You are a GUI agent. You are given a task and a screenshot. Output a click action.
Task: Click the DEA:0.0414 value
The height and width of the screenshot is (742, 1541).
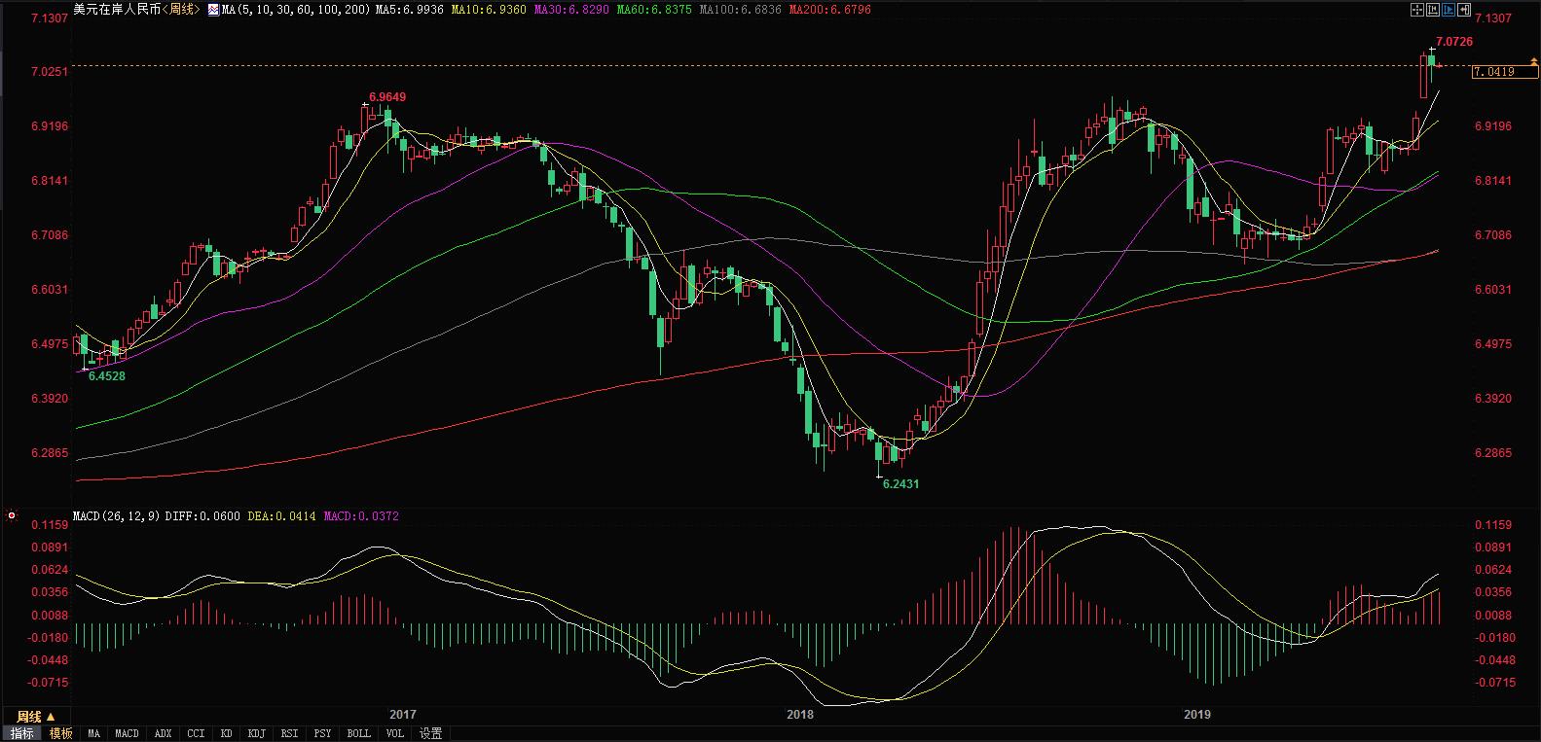click(282, 516)
